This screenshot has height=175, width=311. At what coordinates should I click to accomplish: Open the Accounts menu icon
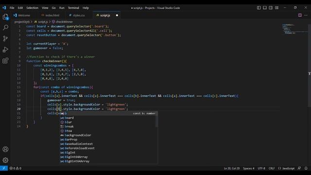(x=5, y=149)
